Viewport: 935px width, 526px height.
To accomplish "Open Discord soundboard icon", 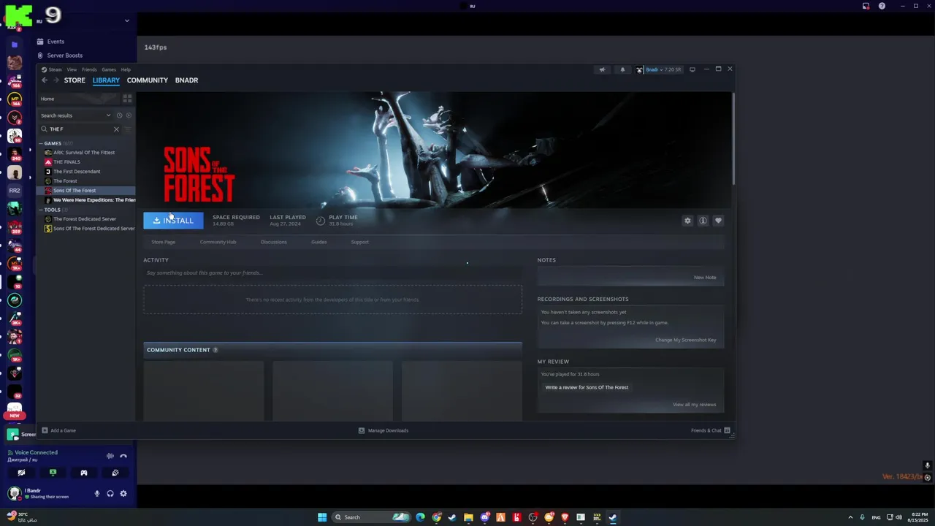I will tap(115, 473).
